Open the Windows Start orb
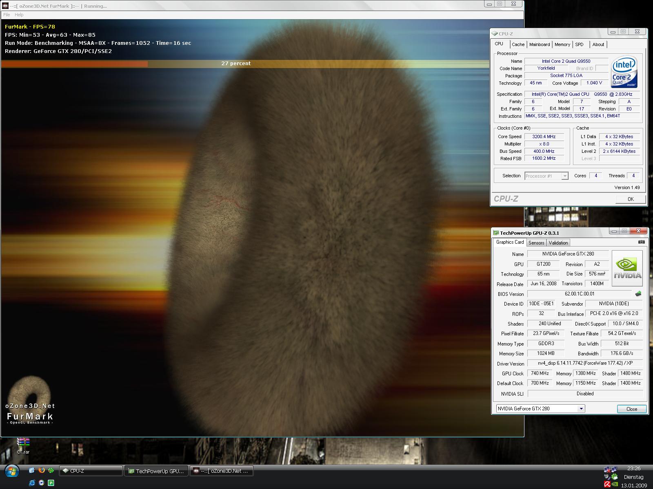 [12, 471]
